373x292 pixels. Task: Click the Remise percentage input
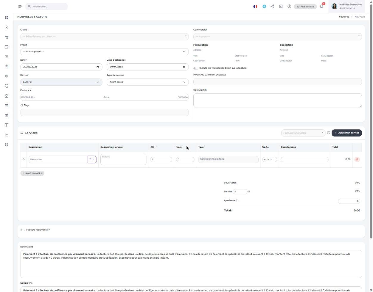click(240, 191)
